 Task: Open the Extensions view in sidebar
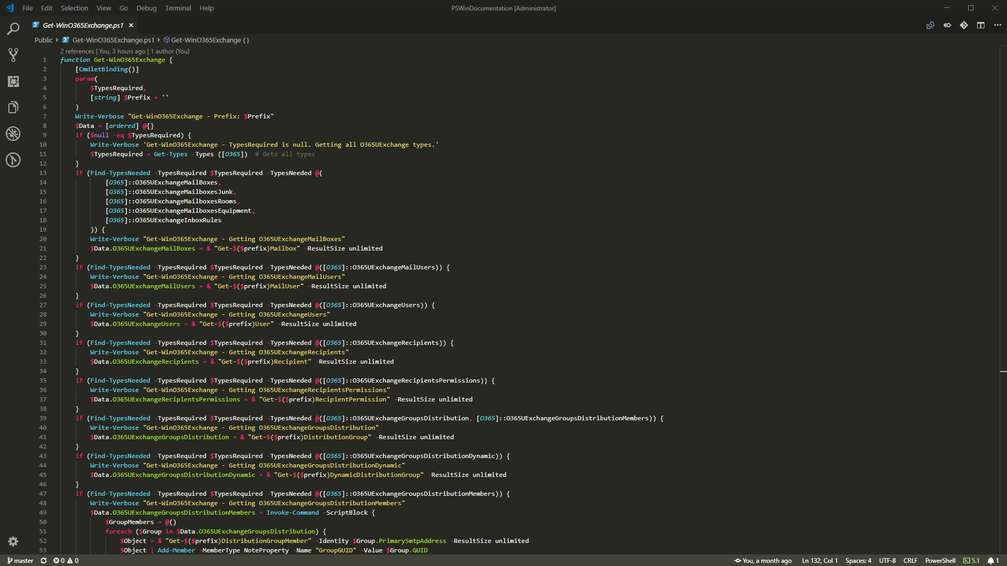(x=13, y=81)
